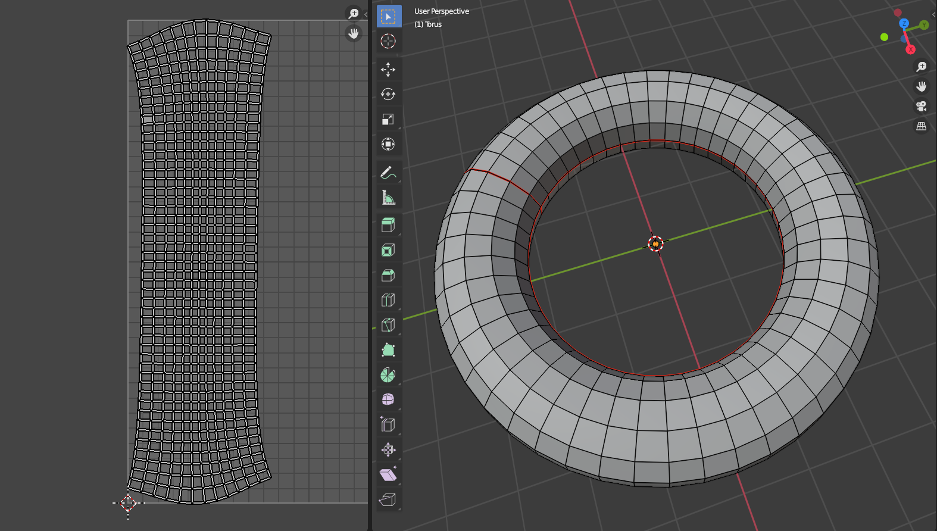
Task: Select the Smooth vertices tool
Action: point(389,399)
